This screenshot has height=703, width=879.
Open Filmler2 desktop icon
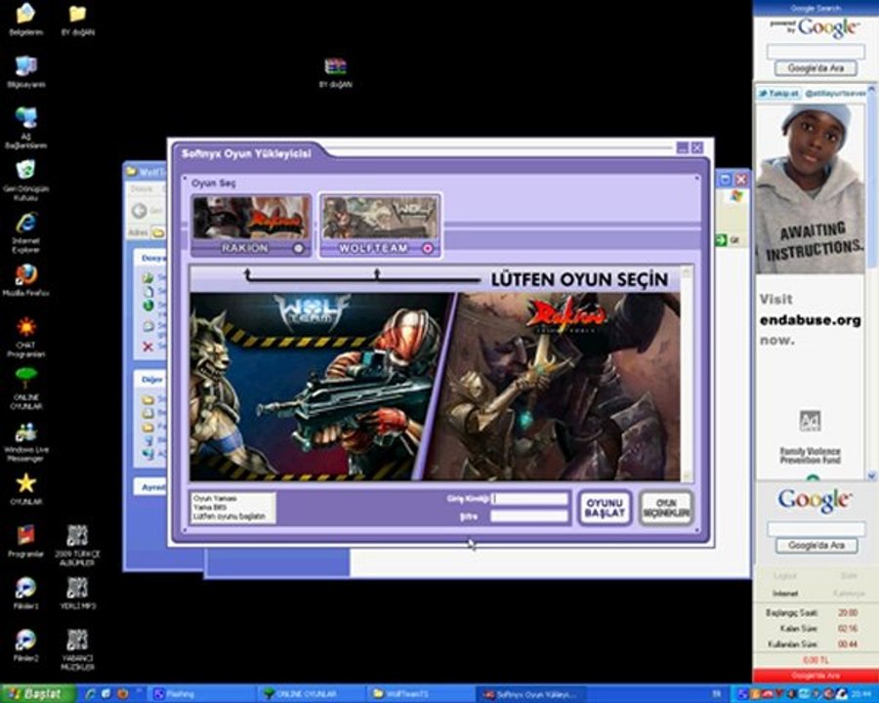point(25,645)
